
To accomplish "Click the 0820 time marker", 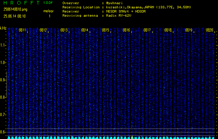I will [x=209, y=30].
